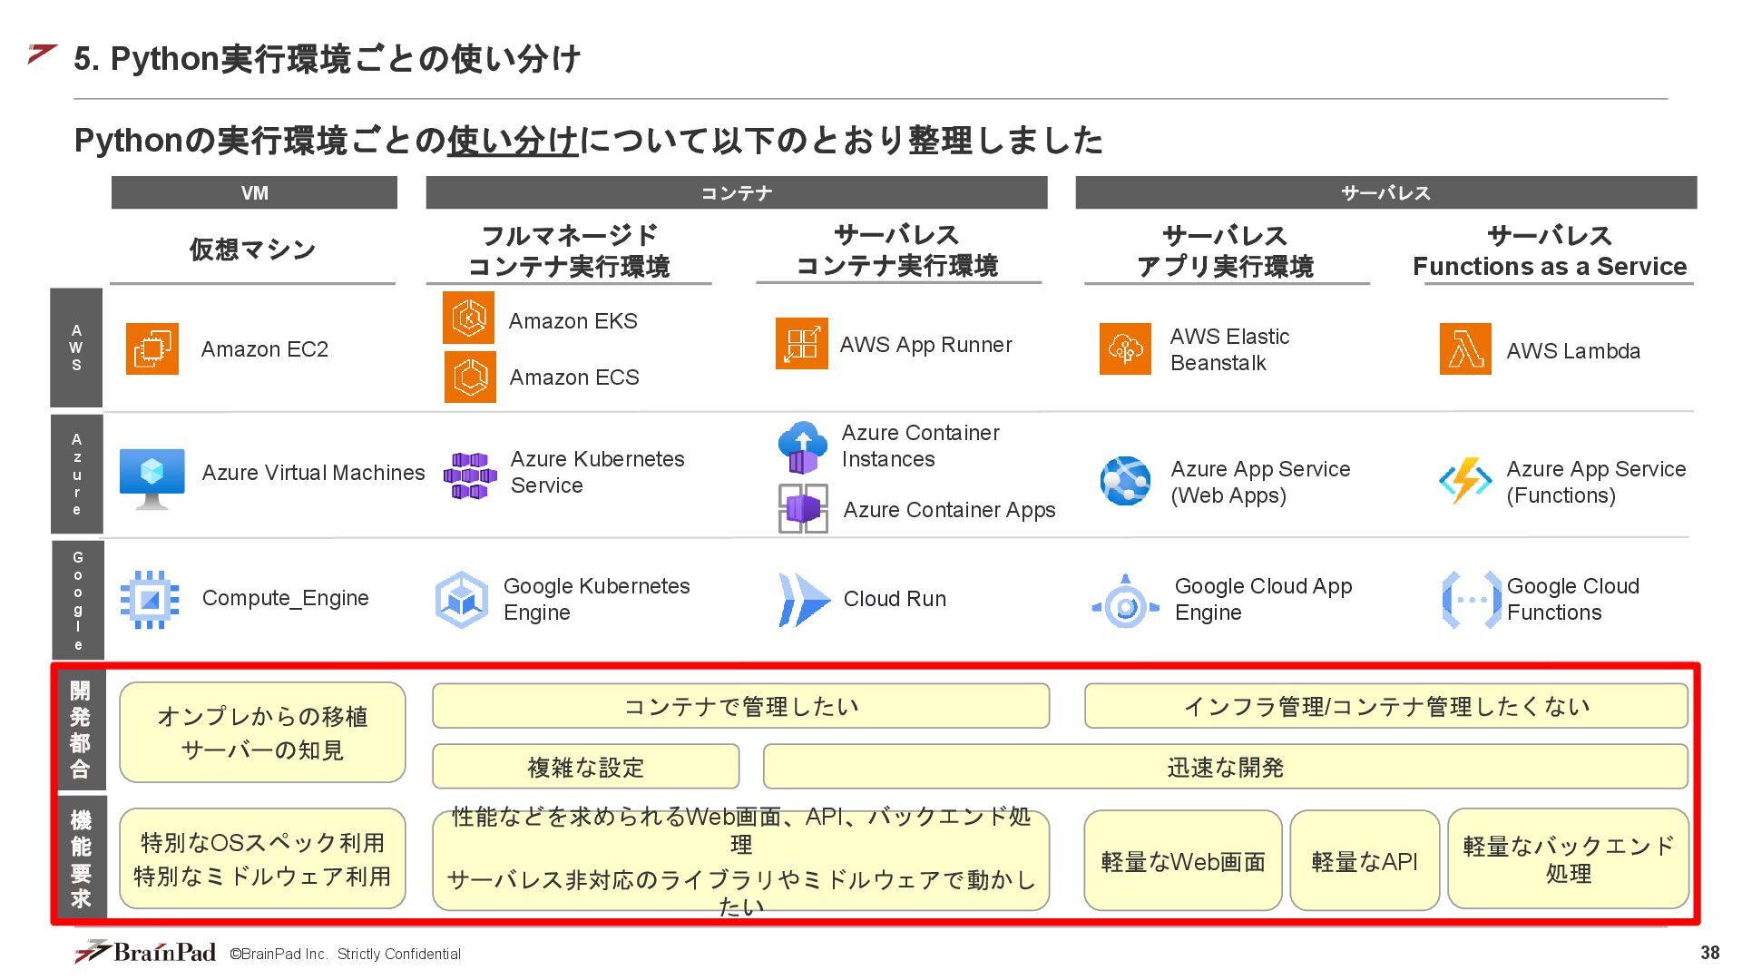Click the AWS App Runner label
This screenshot has height=980, width=1742.
pos(925,345)
